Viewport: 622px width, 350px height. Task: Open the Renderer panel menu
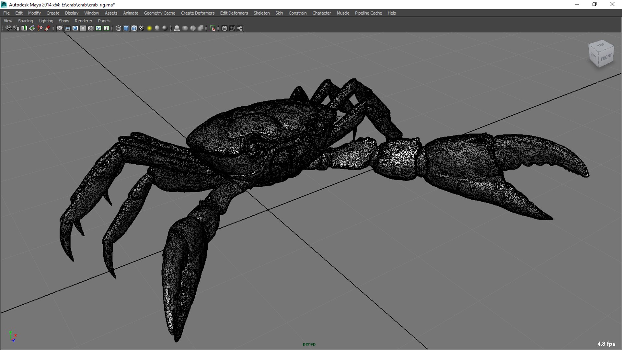[x=83, y=21]
